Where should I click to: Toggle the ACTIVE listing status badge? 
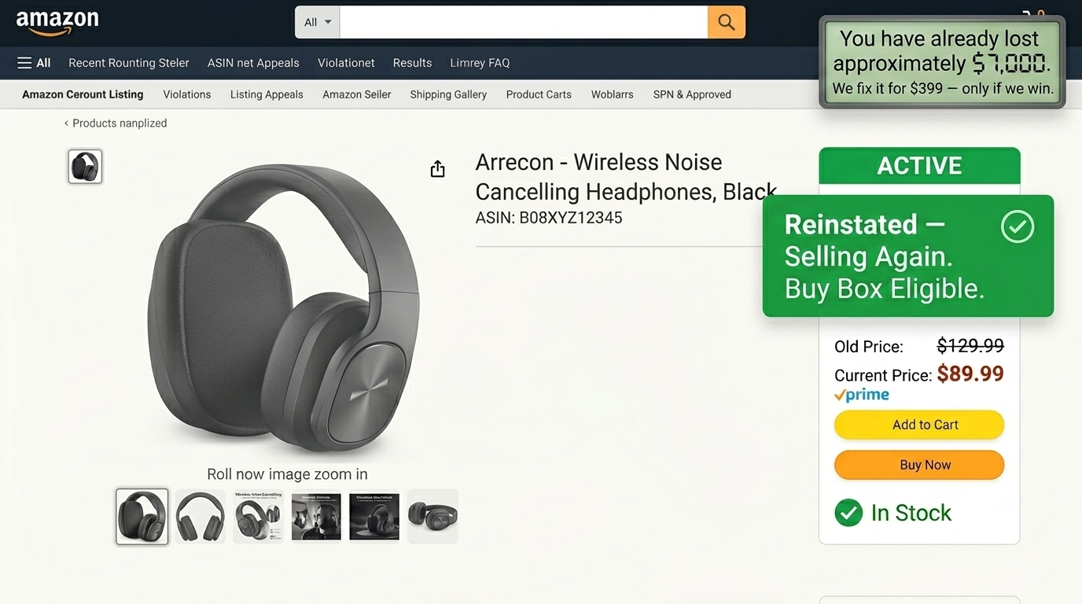point(918,165)
